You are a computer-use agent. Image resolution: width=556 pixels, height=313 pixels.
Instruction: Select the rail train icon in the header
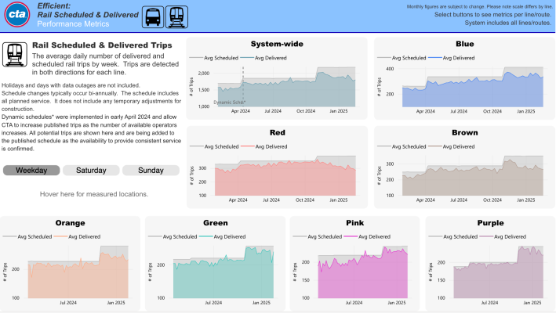(x=177, y=16)
